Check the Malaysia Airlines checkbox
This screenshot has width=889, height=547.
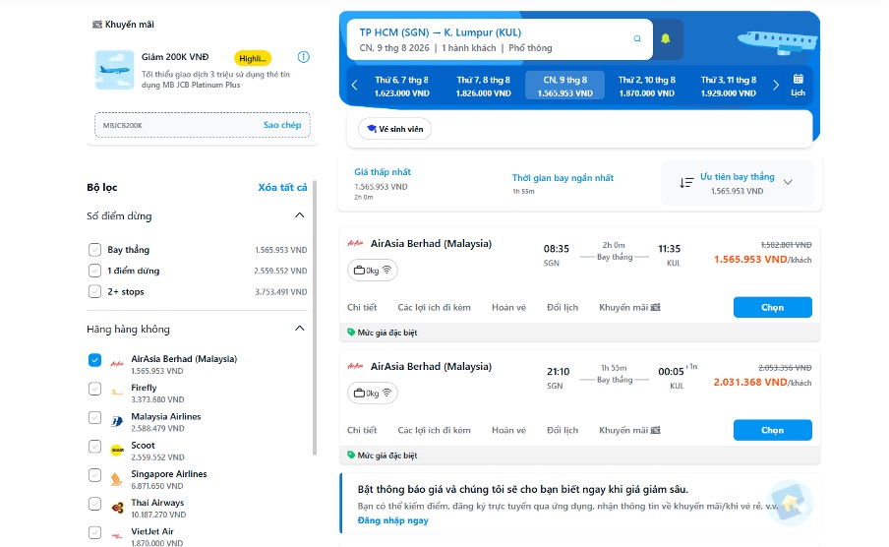(94, 417)
